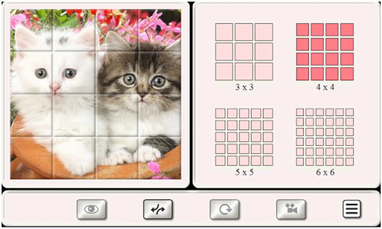This screenshot has height=229, width=382.
Task: Click the bottom-left orange pot tile
Action: click(x=31, y=158)
